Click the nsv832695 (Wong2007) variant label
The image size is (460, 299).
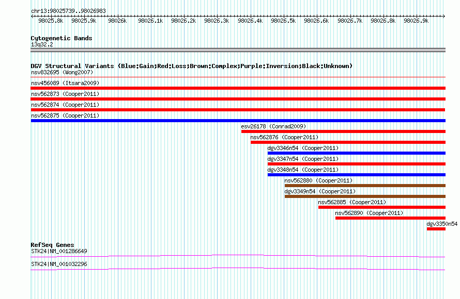[x=62, y=72]
